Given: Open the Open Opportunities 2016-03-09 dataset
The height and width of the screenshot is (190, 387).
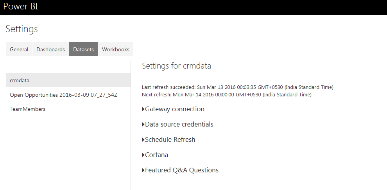Looking at the screenshot, I should (x=63, y=95).
